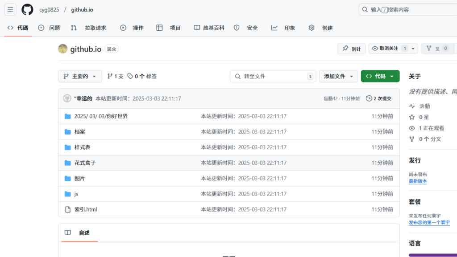Open the 最新版本 link

point(418,181)
